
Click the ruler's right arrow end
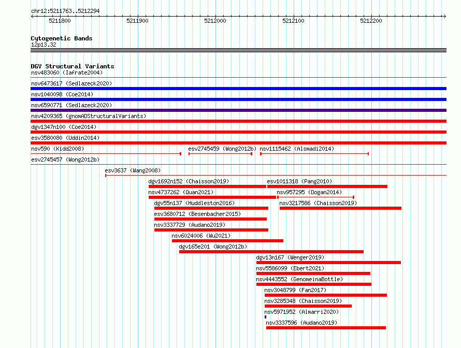pos(445,16)
